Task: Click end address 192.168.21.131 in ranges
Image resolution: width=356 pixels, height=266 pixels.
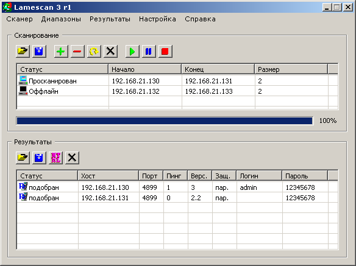Action: (x=208, y=81)
